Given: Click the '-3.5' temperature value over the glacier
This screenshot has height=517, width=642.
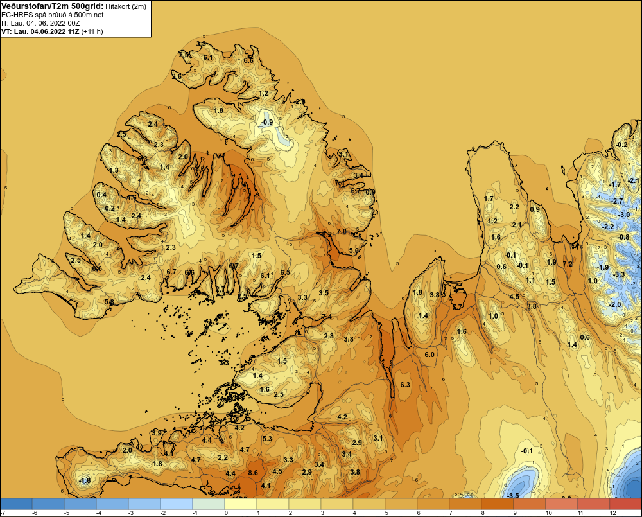Looking at the screenshot, I should click(513, 496).
